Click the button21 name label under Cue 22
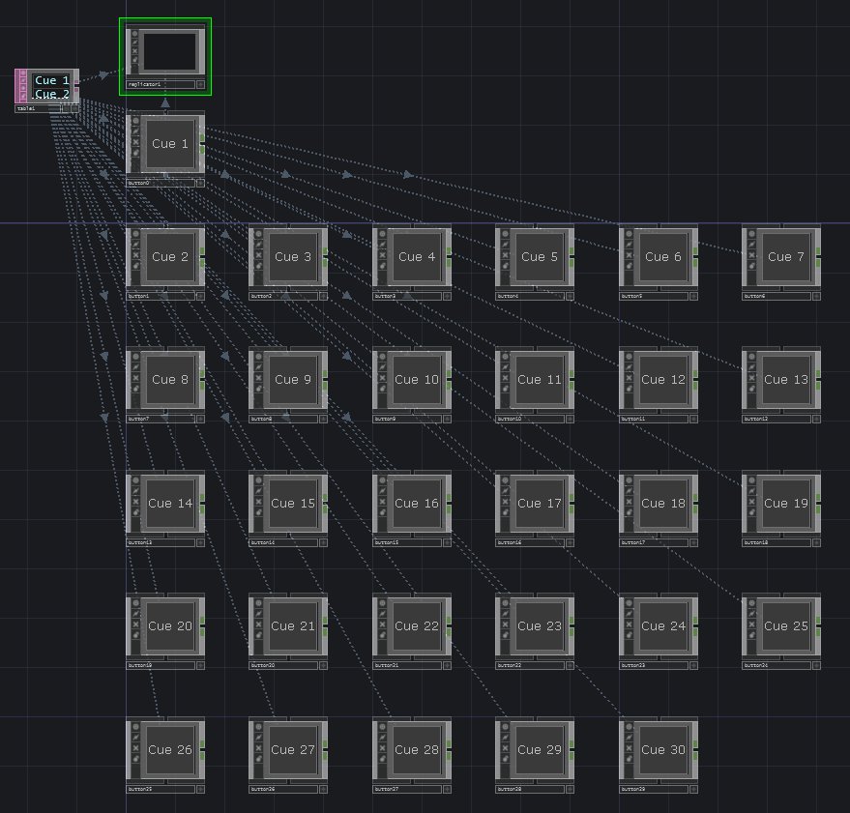The height and width of the screenshot is (813, 850). click(x=406, y=665)
